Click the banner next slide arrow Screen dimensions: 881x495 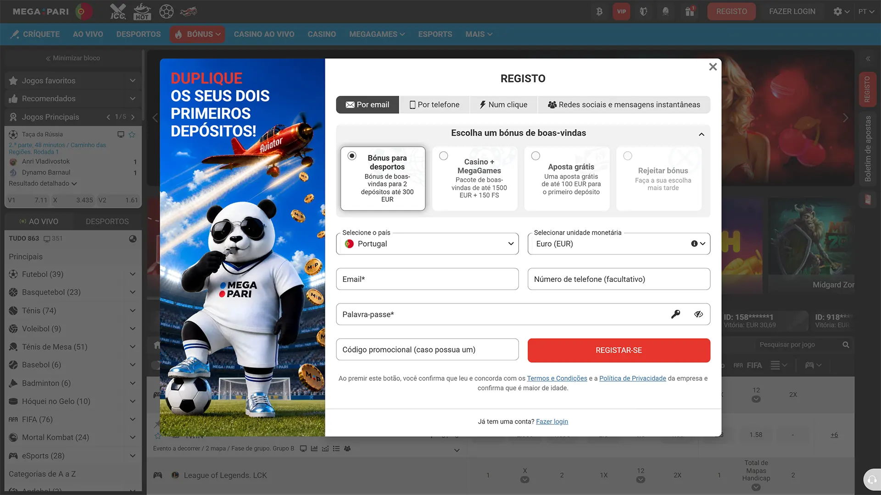(x=845, y=118)
